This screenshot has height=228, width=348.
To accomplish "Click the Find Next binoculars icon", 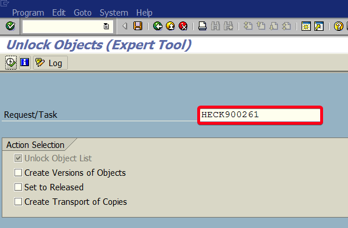I will point(229,26).
